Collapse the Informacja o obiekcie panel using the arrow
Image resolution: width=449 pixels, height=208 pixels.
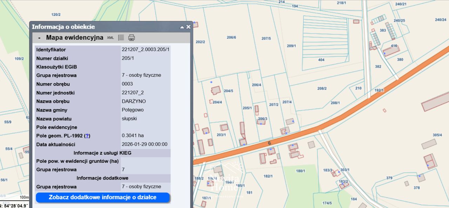click(182, 27)
